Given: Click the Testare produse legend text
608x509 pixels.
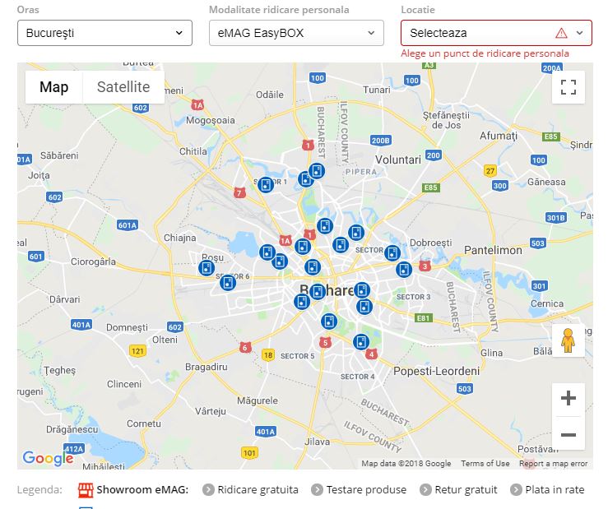Looking at the screenshot, I should point(366,490).
